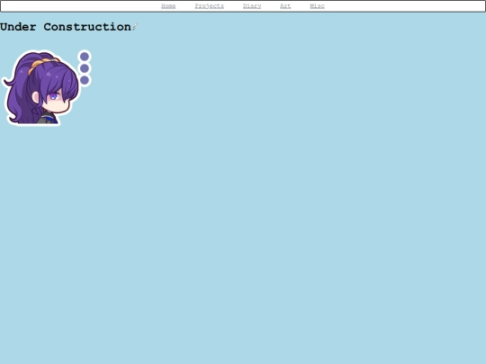Visit the Misc page link
The height and width of the screenshot is (364, 486).
pyautogui.click(x=317, y=6)
